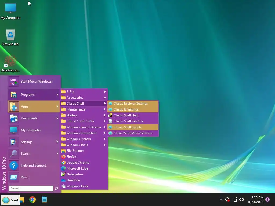Open Windows Tools shortcut with gear icon

click(84, 186)
